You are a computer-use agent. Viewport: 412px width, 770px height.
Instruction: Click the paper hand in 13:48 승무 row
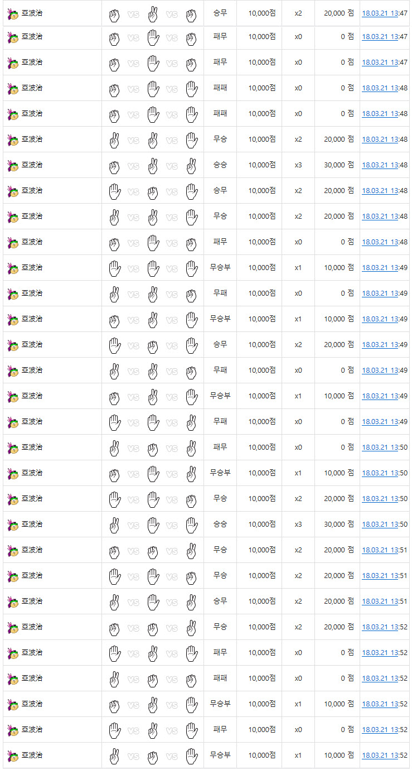point(114,191)
